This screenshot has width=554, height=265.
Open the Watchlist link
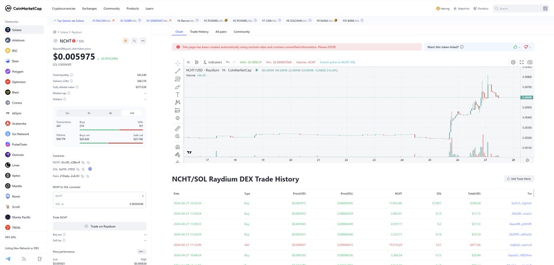[x=461, y=8]
